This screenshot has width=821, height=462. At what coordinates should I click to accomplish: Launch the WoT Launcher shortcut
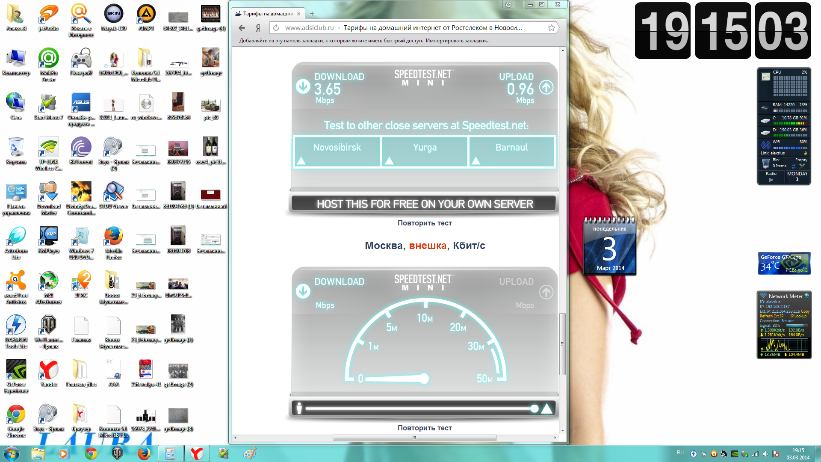point(48,331)
